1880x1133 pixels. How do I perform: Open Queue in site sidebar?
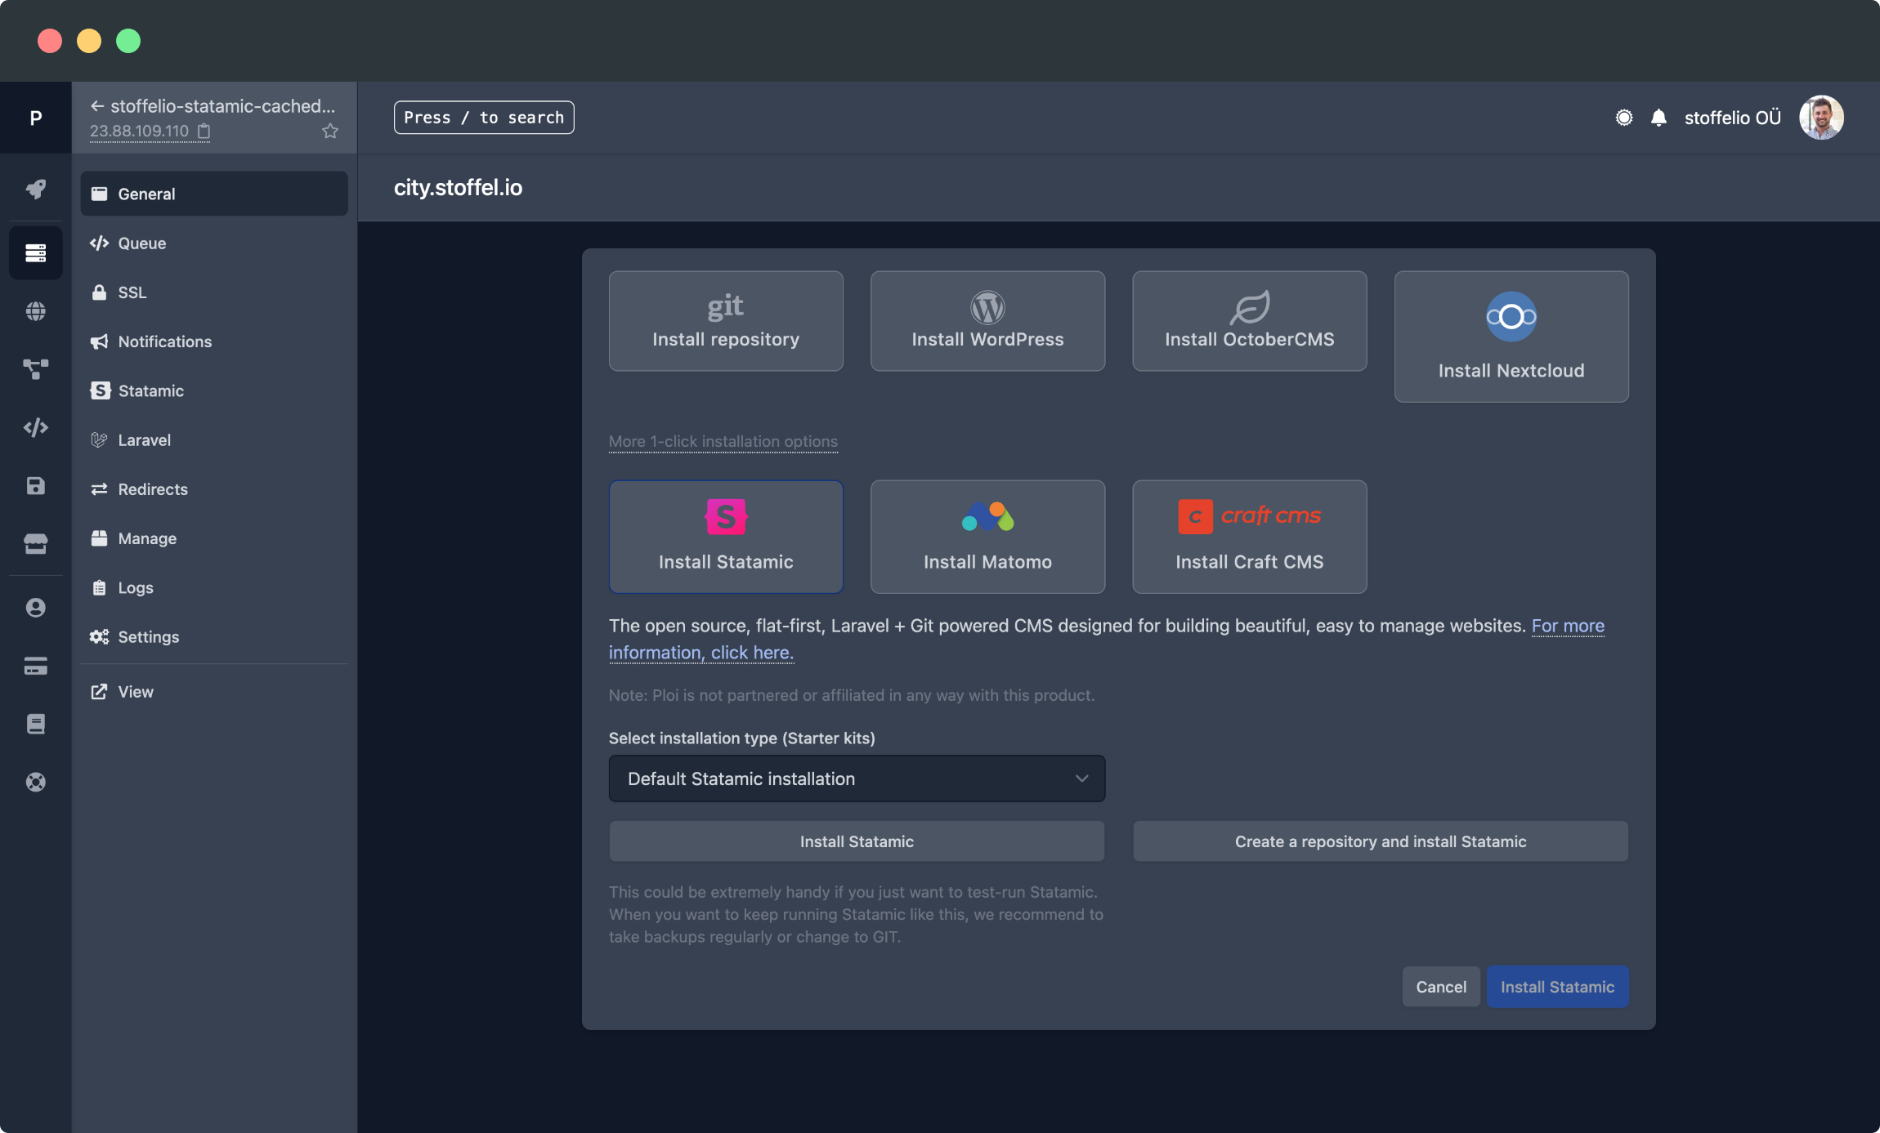[214, 243]
